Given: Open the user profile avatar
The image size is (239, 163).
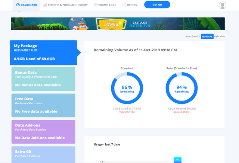Looking at the screenshot, I should (x=223, y=5).
